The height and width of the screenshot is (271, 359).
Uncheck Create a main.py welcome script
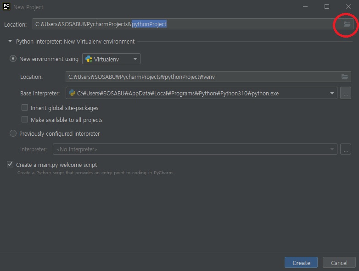pyautogui.click(x=10, y=164)
